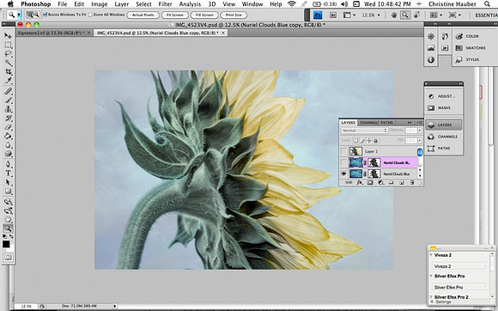Click the foreground color swatch

pos(6,244)
